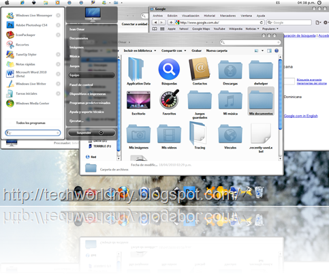Open the Archivo menu in Safari

tap(157, 16)
